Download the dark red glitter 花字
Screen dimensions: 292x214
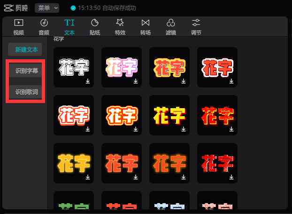click(231, 177)
